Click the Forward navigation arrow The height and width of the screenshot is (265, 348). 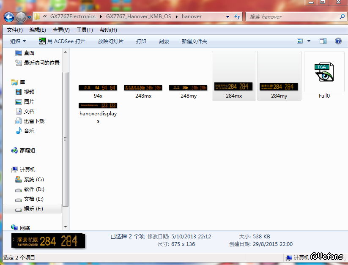[21, 17]
